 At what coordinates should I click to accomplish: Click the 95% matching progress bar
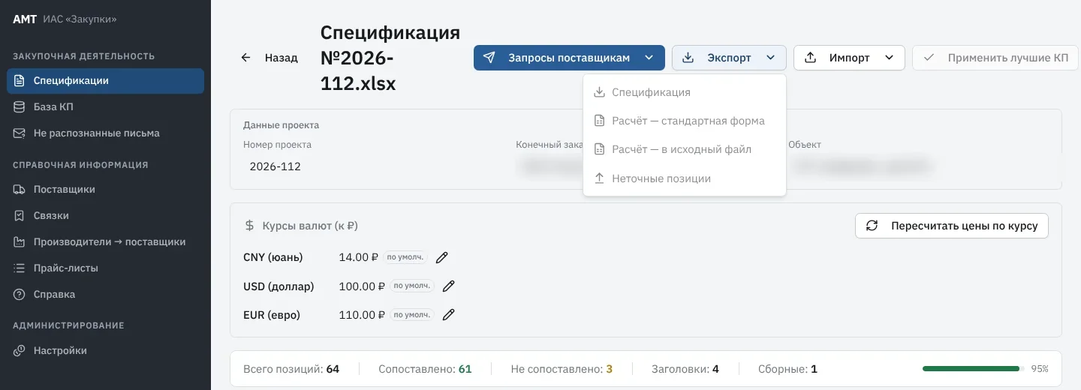point(974,369)
